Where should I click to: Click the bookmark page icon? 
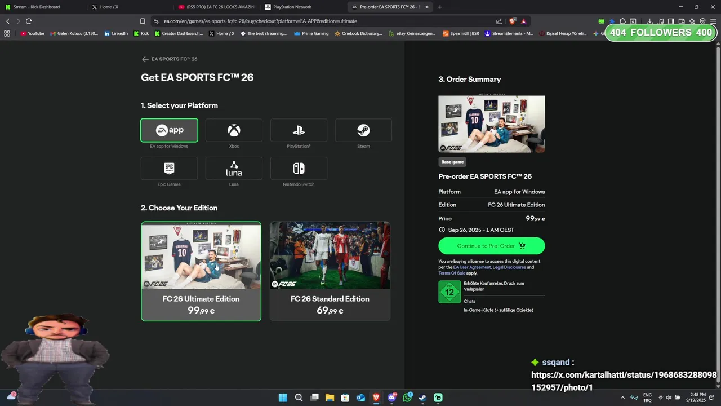pos(143,21)
